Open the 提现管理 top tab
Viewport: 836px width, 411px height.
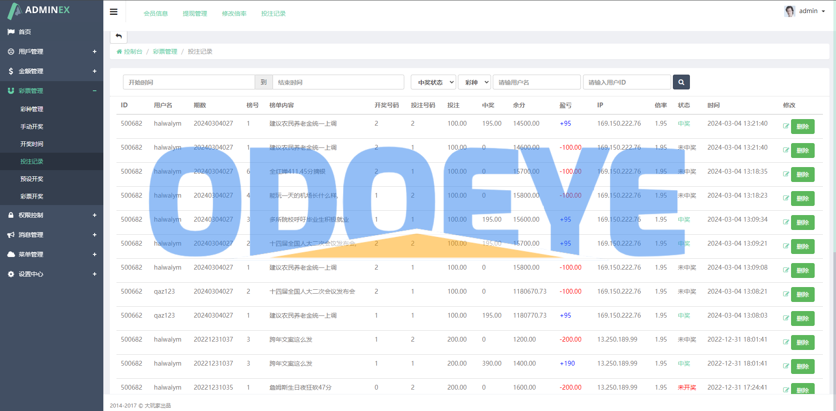point(195,14)
